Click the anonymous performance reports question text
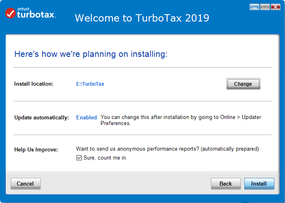 click(167, 149)
